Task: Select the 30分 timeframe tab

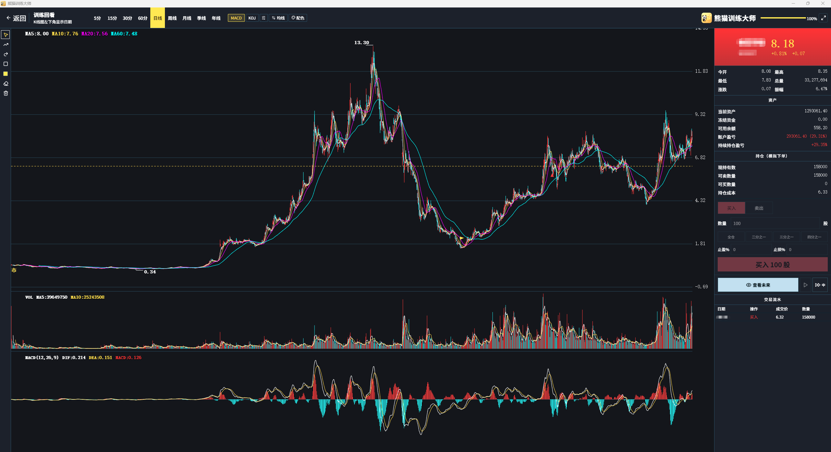Action: [x=127, y=18]
